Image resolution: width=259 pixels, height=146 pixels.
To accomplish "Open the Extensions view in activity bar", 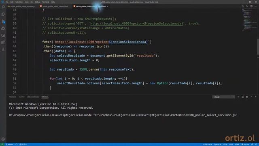I will click(x=3, y=42).
